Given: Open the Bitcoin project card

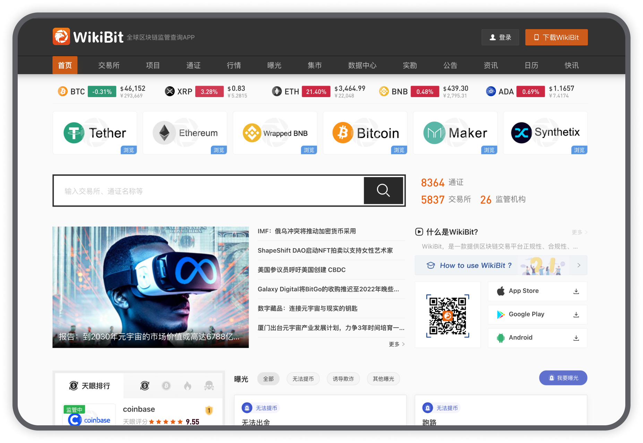Looking at the screenshot, I should (365, 133).
